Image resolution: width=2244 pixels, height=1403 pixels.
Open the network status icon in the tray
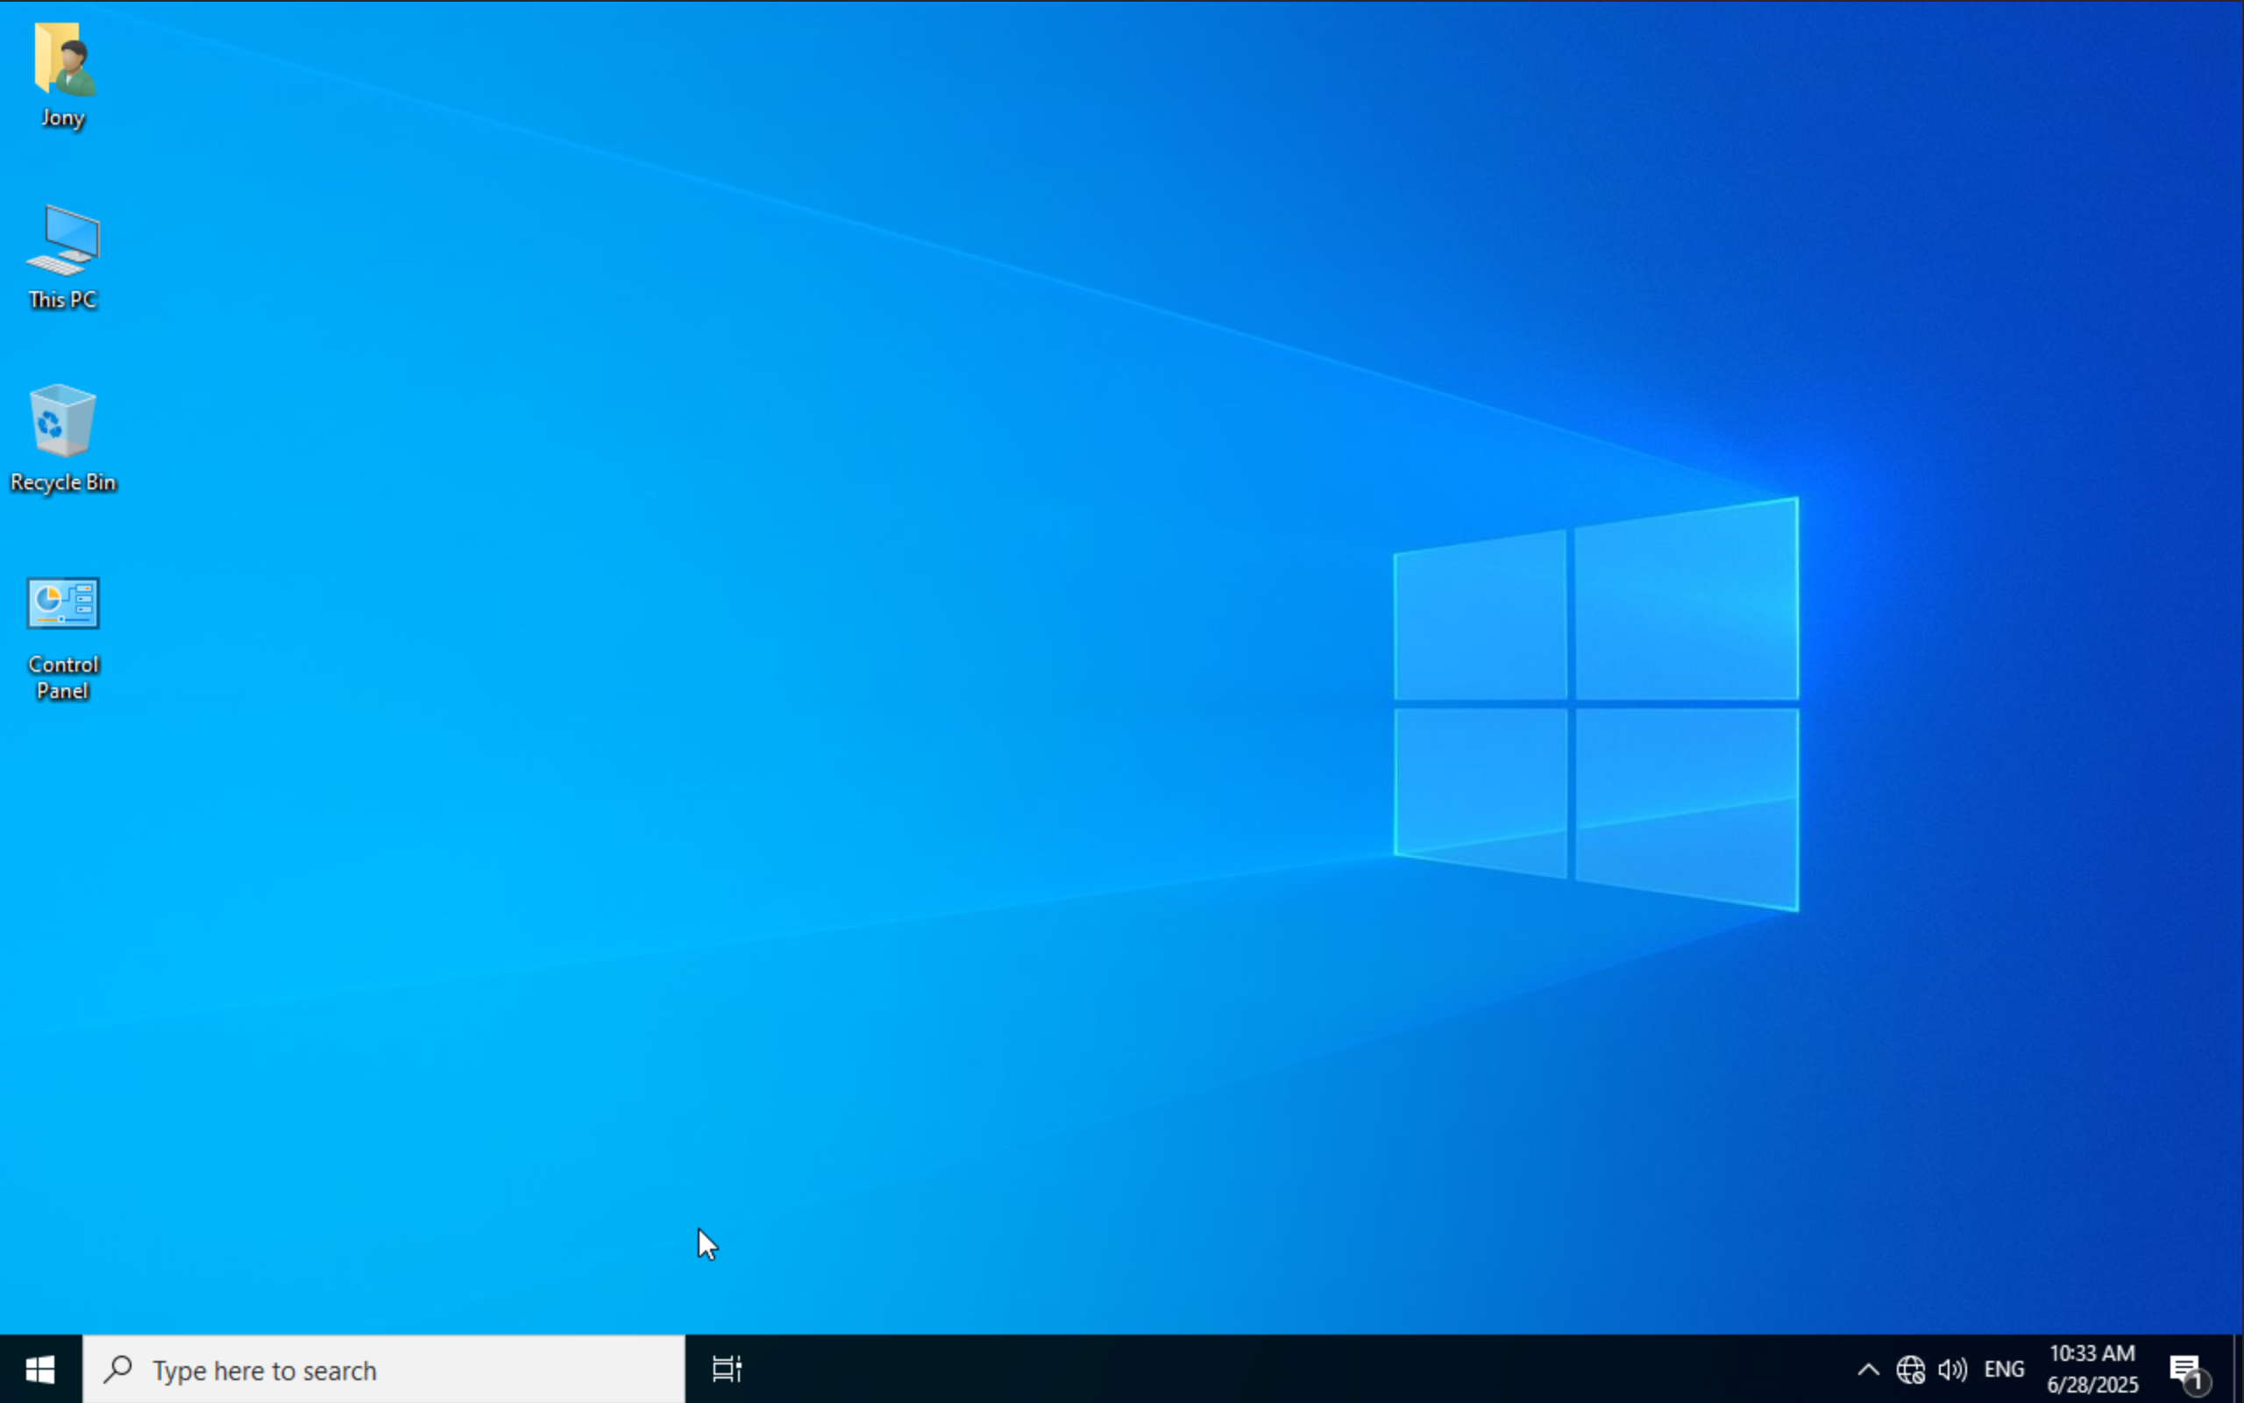1909,1369
